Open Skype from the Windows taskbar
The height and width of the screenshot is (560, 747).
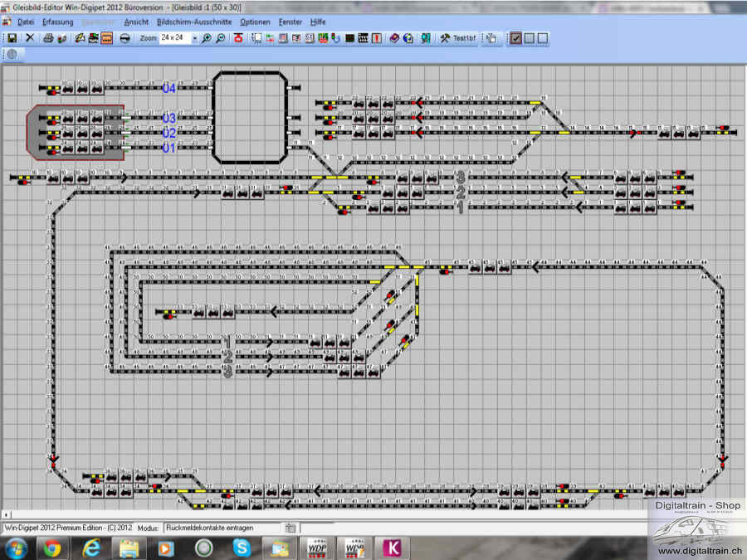click(242, 548)
